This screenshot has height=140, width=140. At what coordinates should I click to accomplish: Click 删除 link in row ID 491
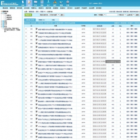(136, 40)
